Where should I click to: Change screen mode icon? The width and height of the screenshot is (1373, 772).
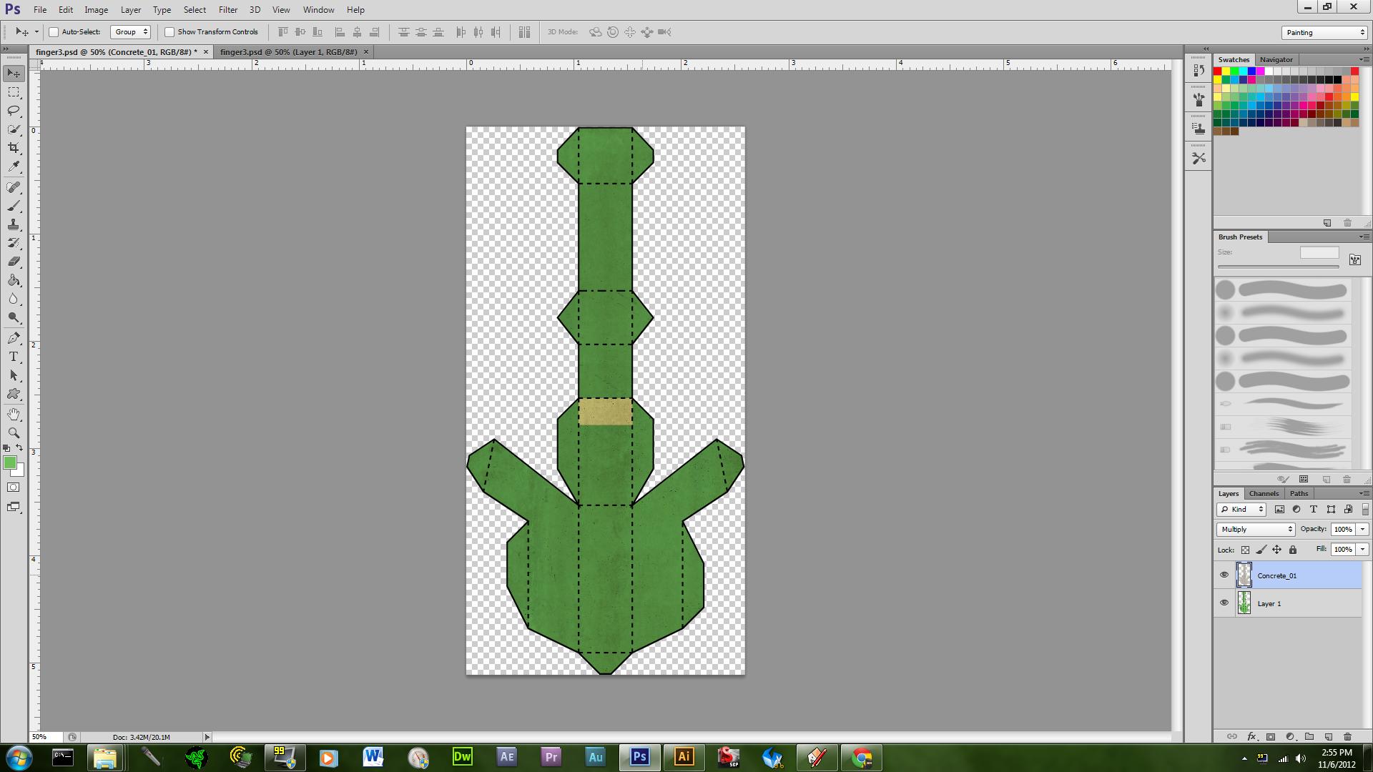pos(14,507)
